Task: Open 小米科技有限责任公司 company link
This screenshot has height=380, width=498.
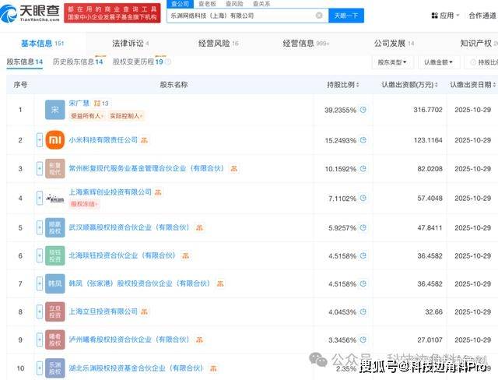Action: (103, 140)
